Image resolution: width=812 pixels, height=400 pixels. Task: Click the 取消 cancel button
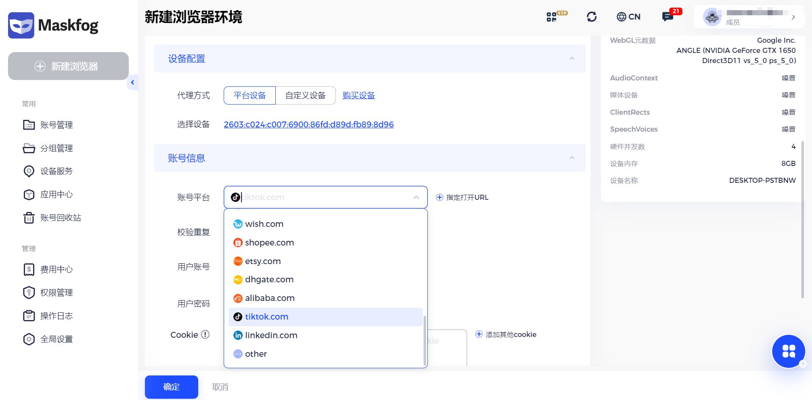click(x=220, y=387)
